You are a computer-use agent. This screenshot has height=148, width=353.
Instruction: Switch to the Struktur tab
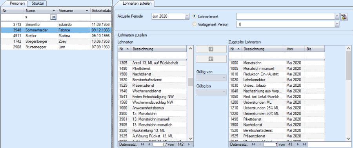pos(38,4)
